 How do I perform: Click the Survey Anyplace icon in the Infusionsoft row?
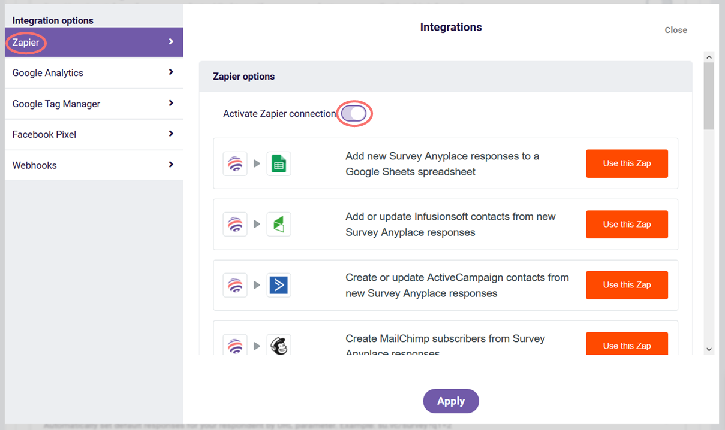(235, 225)
